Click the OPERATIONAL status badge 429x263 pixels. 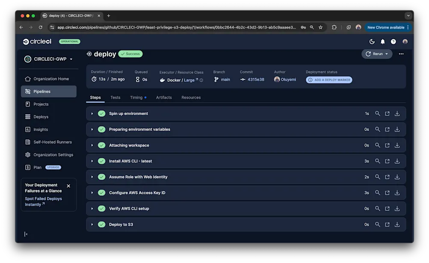[69, 41]
